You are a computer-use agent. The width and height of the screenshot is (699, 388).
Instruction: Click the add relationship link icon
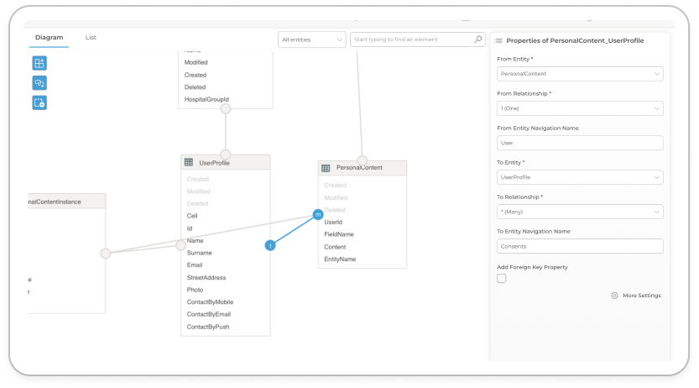click(39, 83)
